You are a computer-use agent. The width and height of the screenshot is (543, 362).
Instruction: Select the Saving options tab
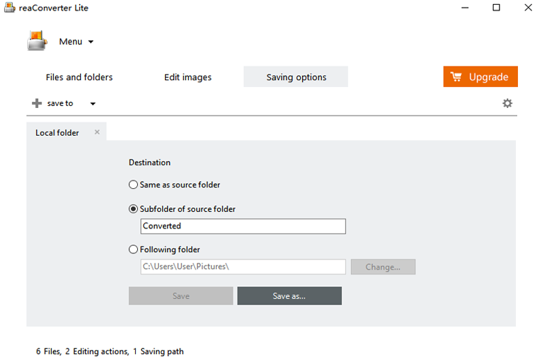click(x=296, y=77)
